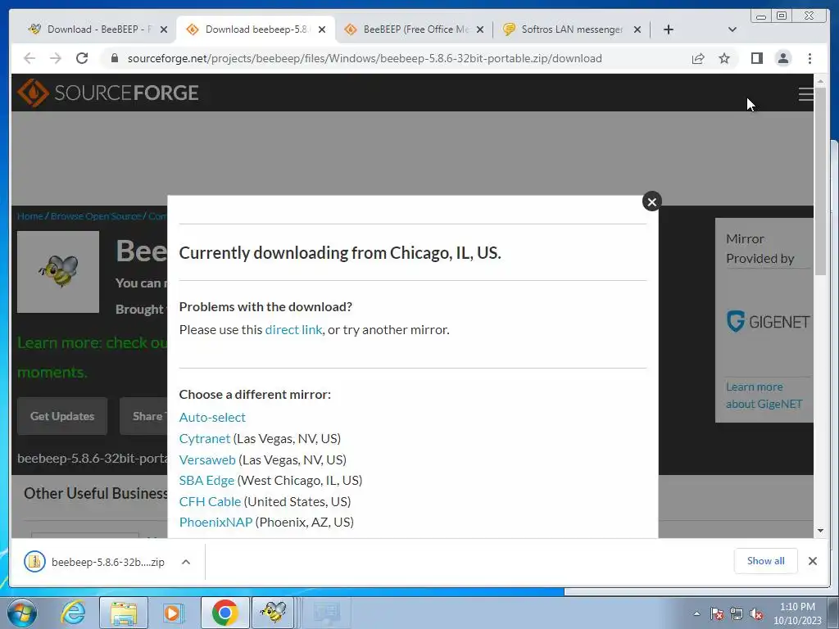Click the BeeBEEP bee project thumbnail
The width and height of the screenshot is (839, 629).
coord(58,272)
